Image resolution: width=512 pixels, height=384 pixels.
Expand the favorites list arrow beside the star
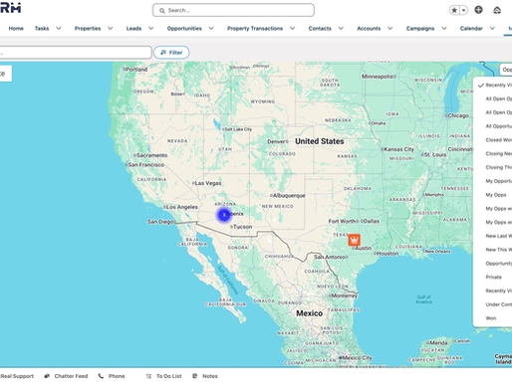[463, 10]
